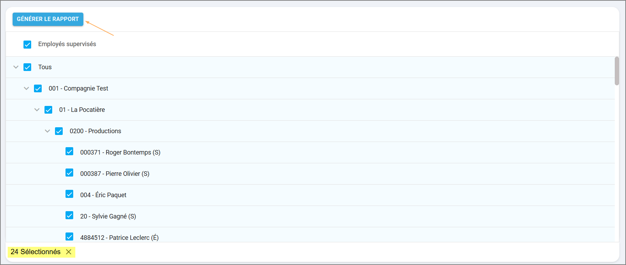Uncheck Sylvie Gagné's checkbox
Screen dimensions: 626x265
69,215
